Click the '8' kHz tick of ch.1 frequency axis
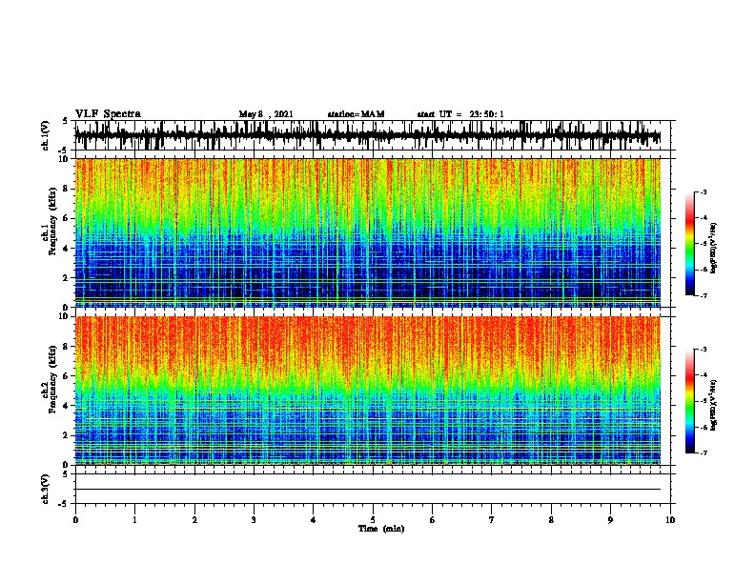 click(66, 189)
